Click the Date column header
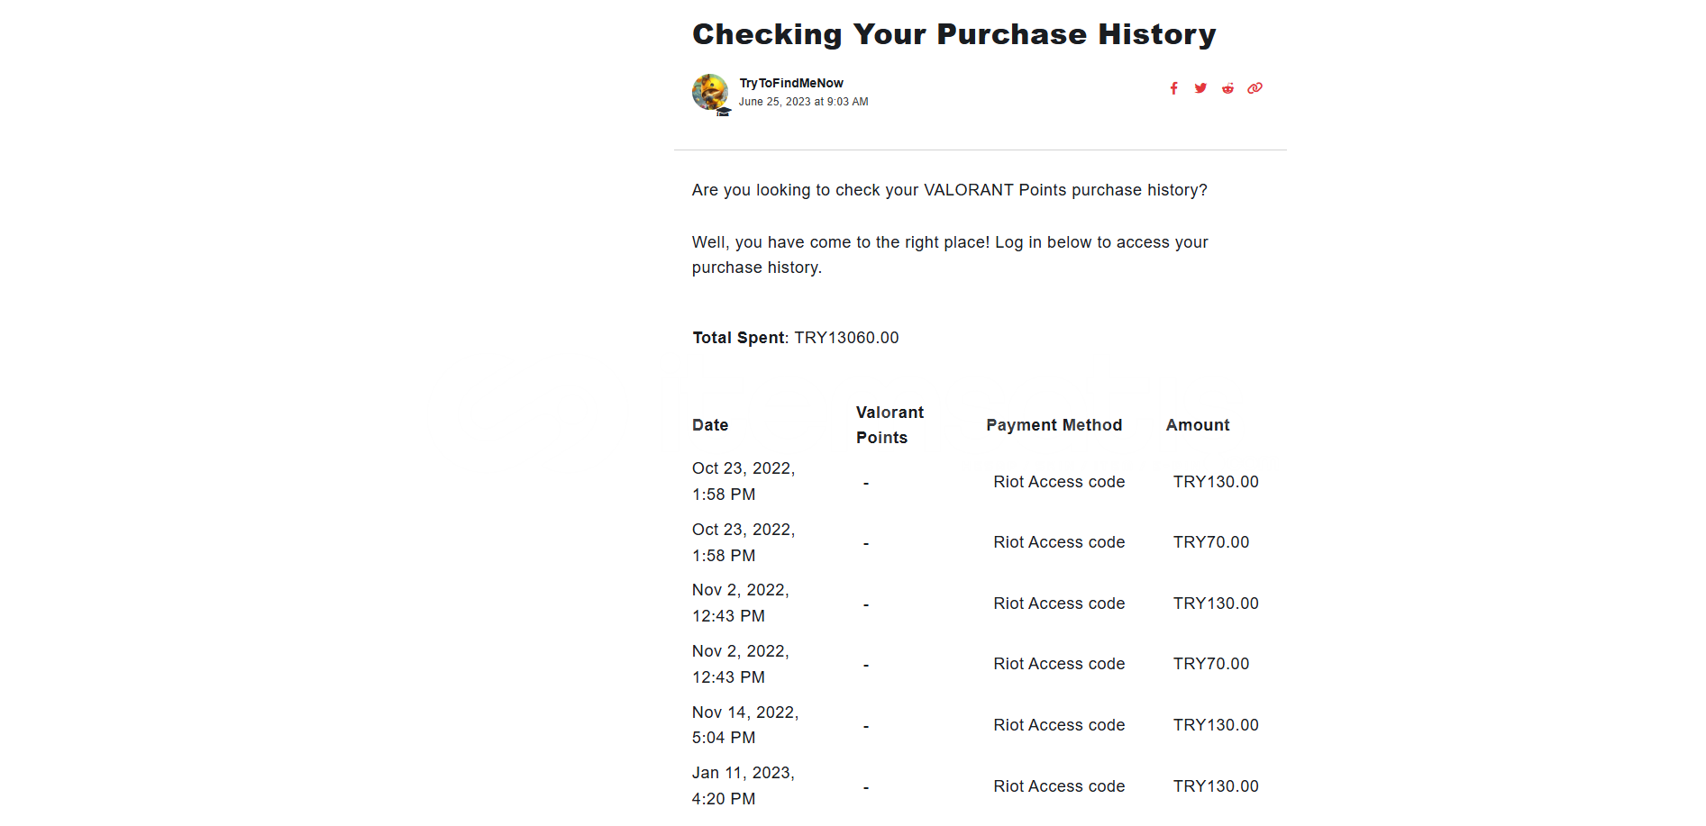This screenshot has width=1706, height=826. (710, 425)
